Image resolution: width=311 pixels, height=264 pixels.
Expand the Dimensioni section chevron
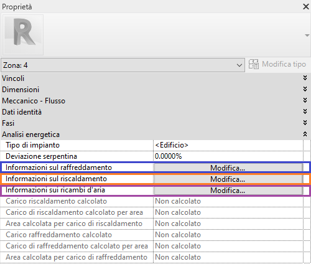click(x=305, y=89)
